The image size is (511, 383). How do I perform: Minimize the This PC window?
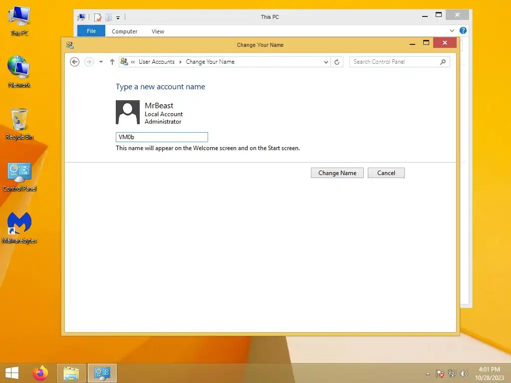click(x=425, y=15)
